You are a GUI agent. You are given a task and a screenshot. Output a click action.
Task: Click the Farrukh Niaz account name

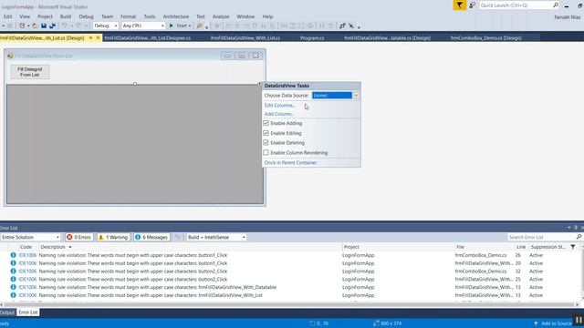[x=568, y=17]
